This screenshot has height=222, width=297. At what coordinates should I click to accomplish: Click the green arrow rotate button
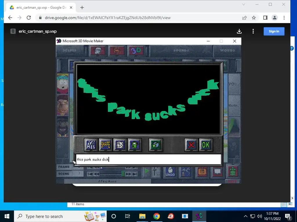pos(156,145)
